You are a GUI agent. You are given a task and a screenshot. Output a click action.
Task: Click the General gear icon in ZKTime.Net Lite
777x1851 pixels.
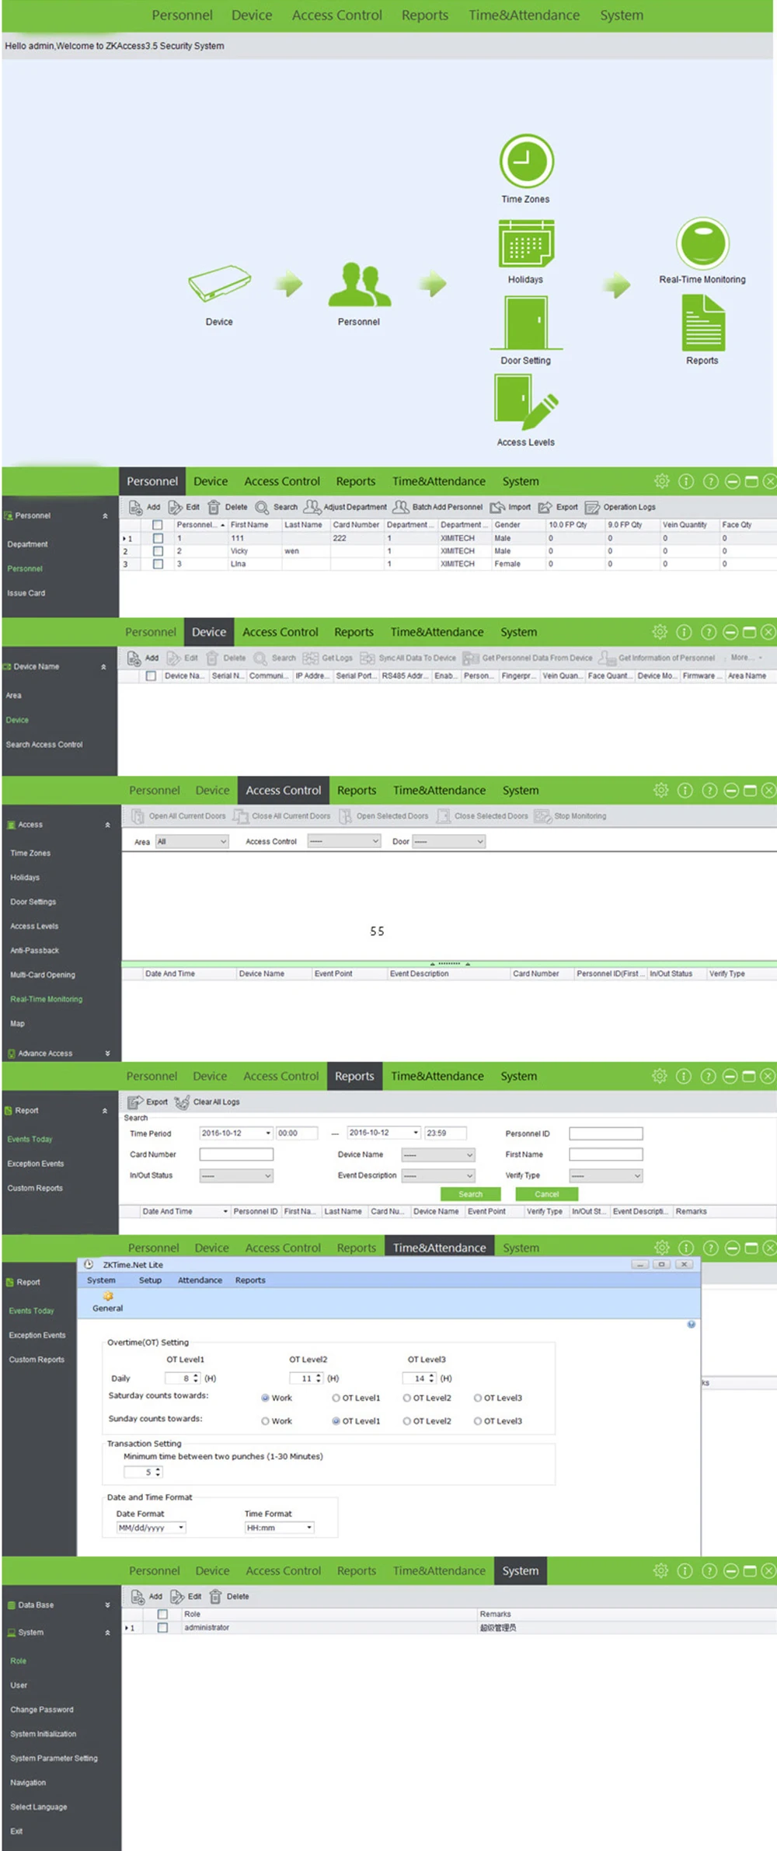click(108, 1296)
